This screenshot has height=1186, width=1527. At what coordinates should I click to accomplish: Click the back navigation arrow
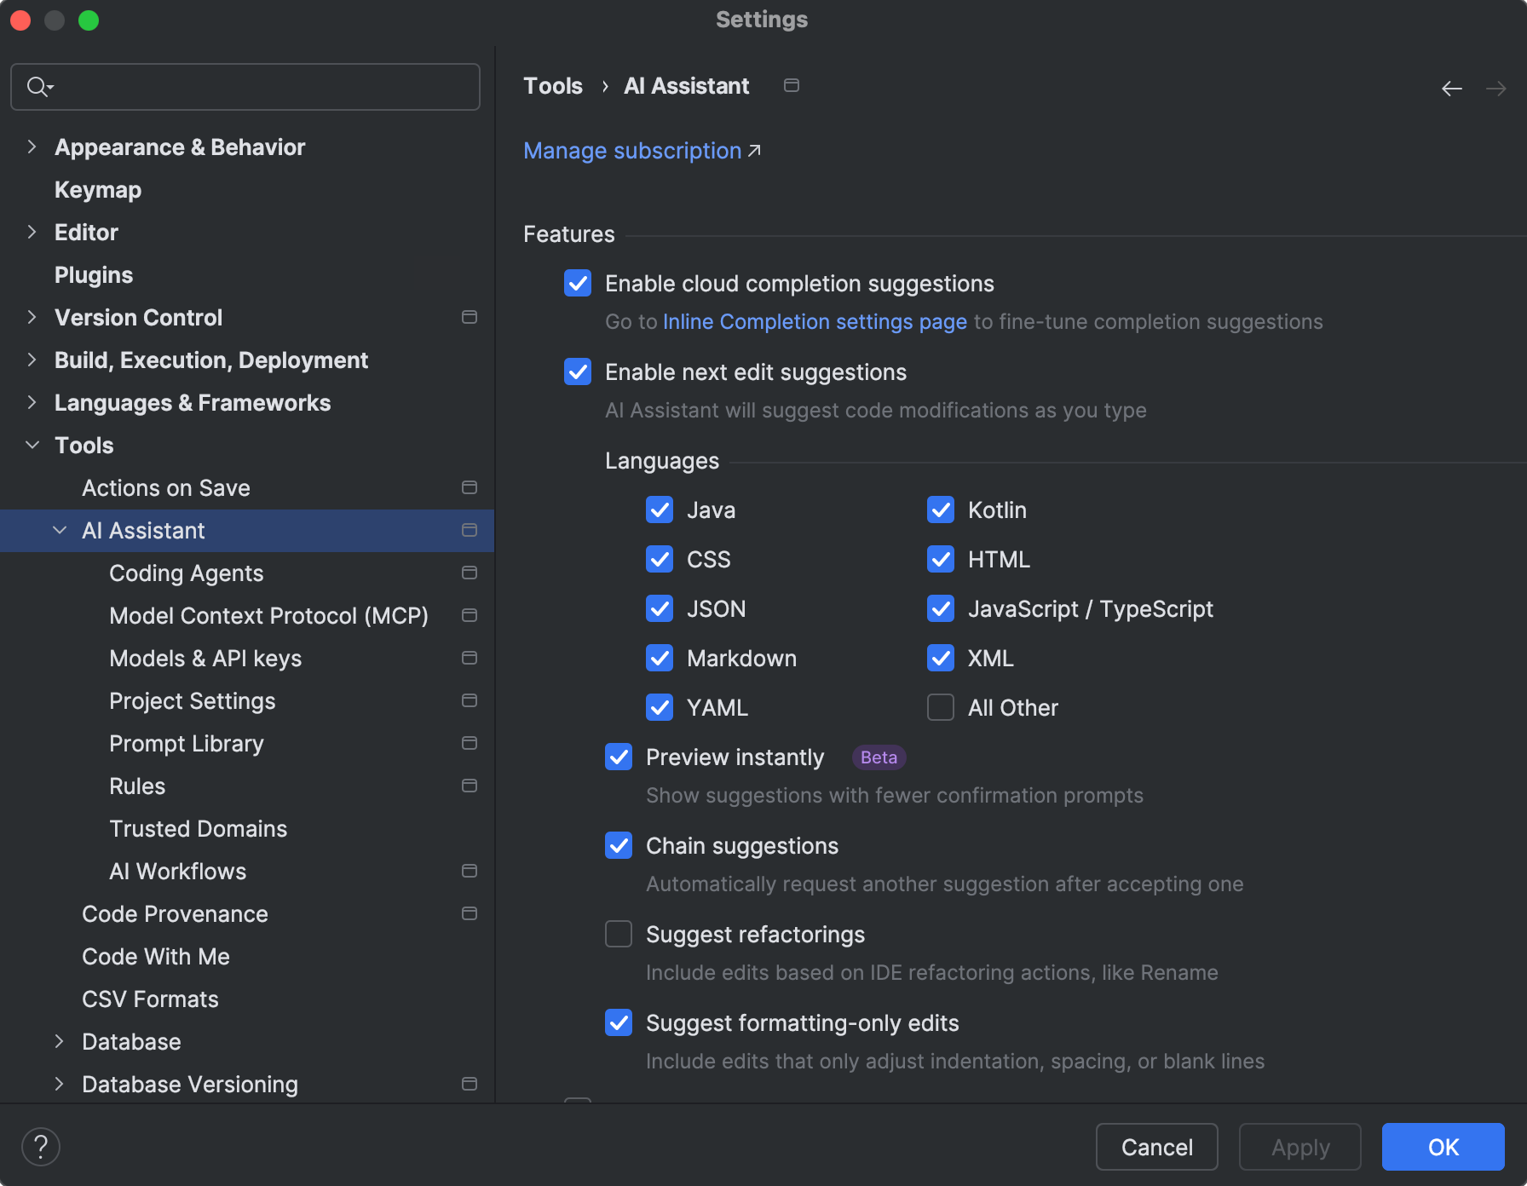[x=1451, y=88]
